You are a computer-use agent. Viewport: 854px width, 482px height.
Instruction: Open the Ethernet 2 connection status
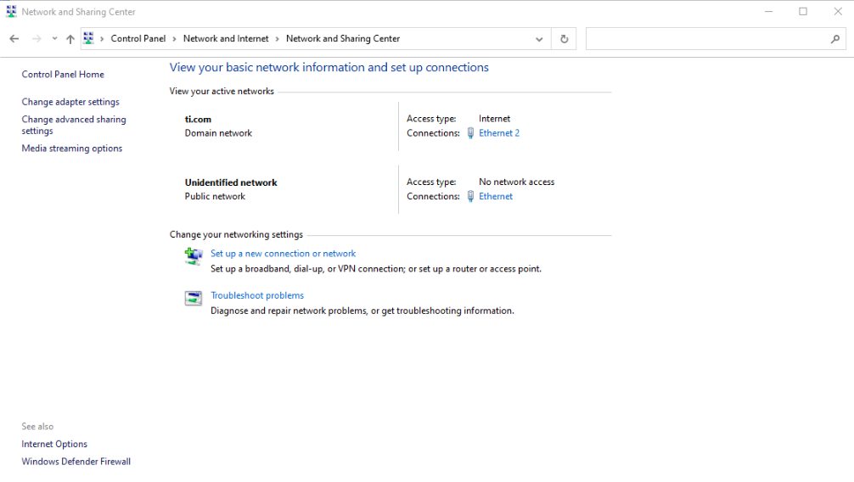coord(499,133)
